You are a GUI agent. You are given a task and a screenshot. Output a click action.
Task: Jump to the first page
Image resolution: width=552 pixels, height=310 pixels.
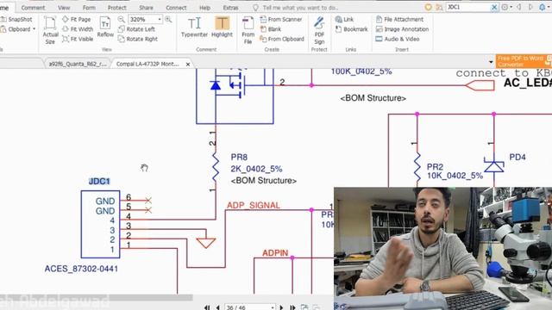pyautogui.click(x=207, y=307)
